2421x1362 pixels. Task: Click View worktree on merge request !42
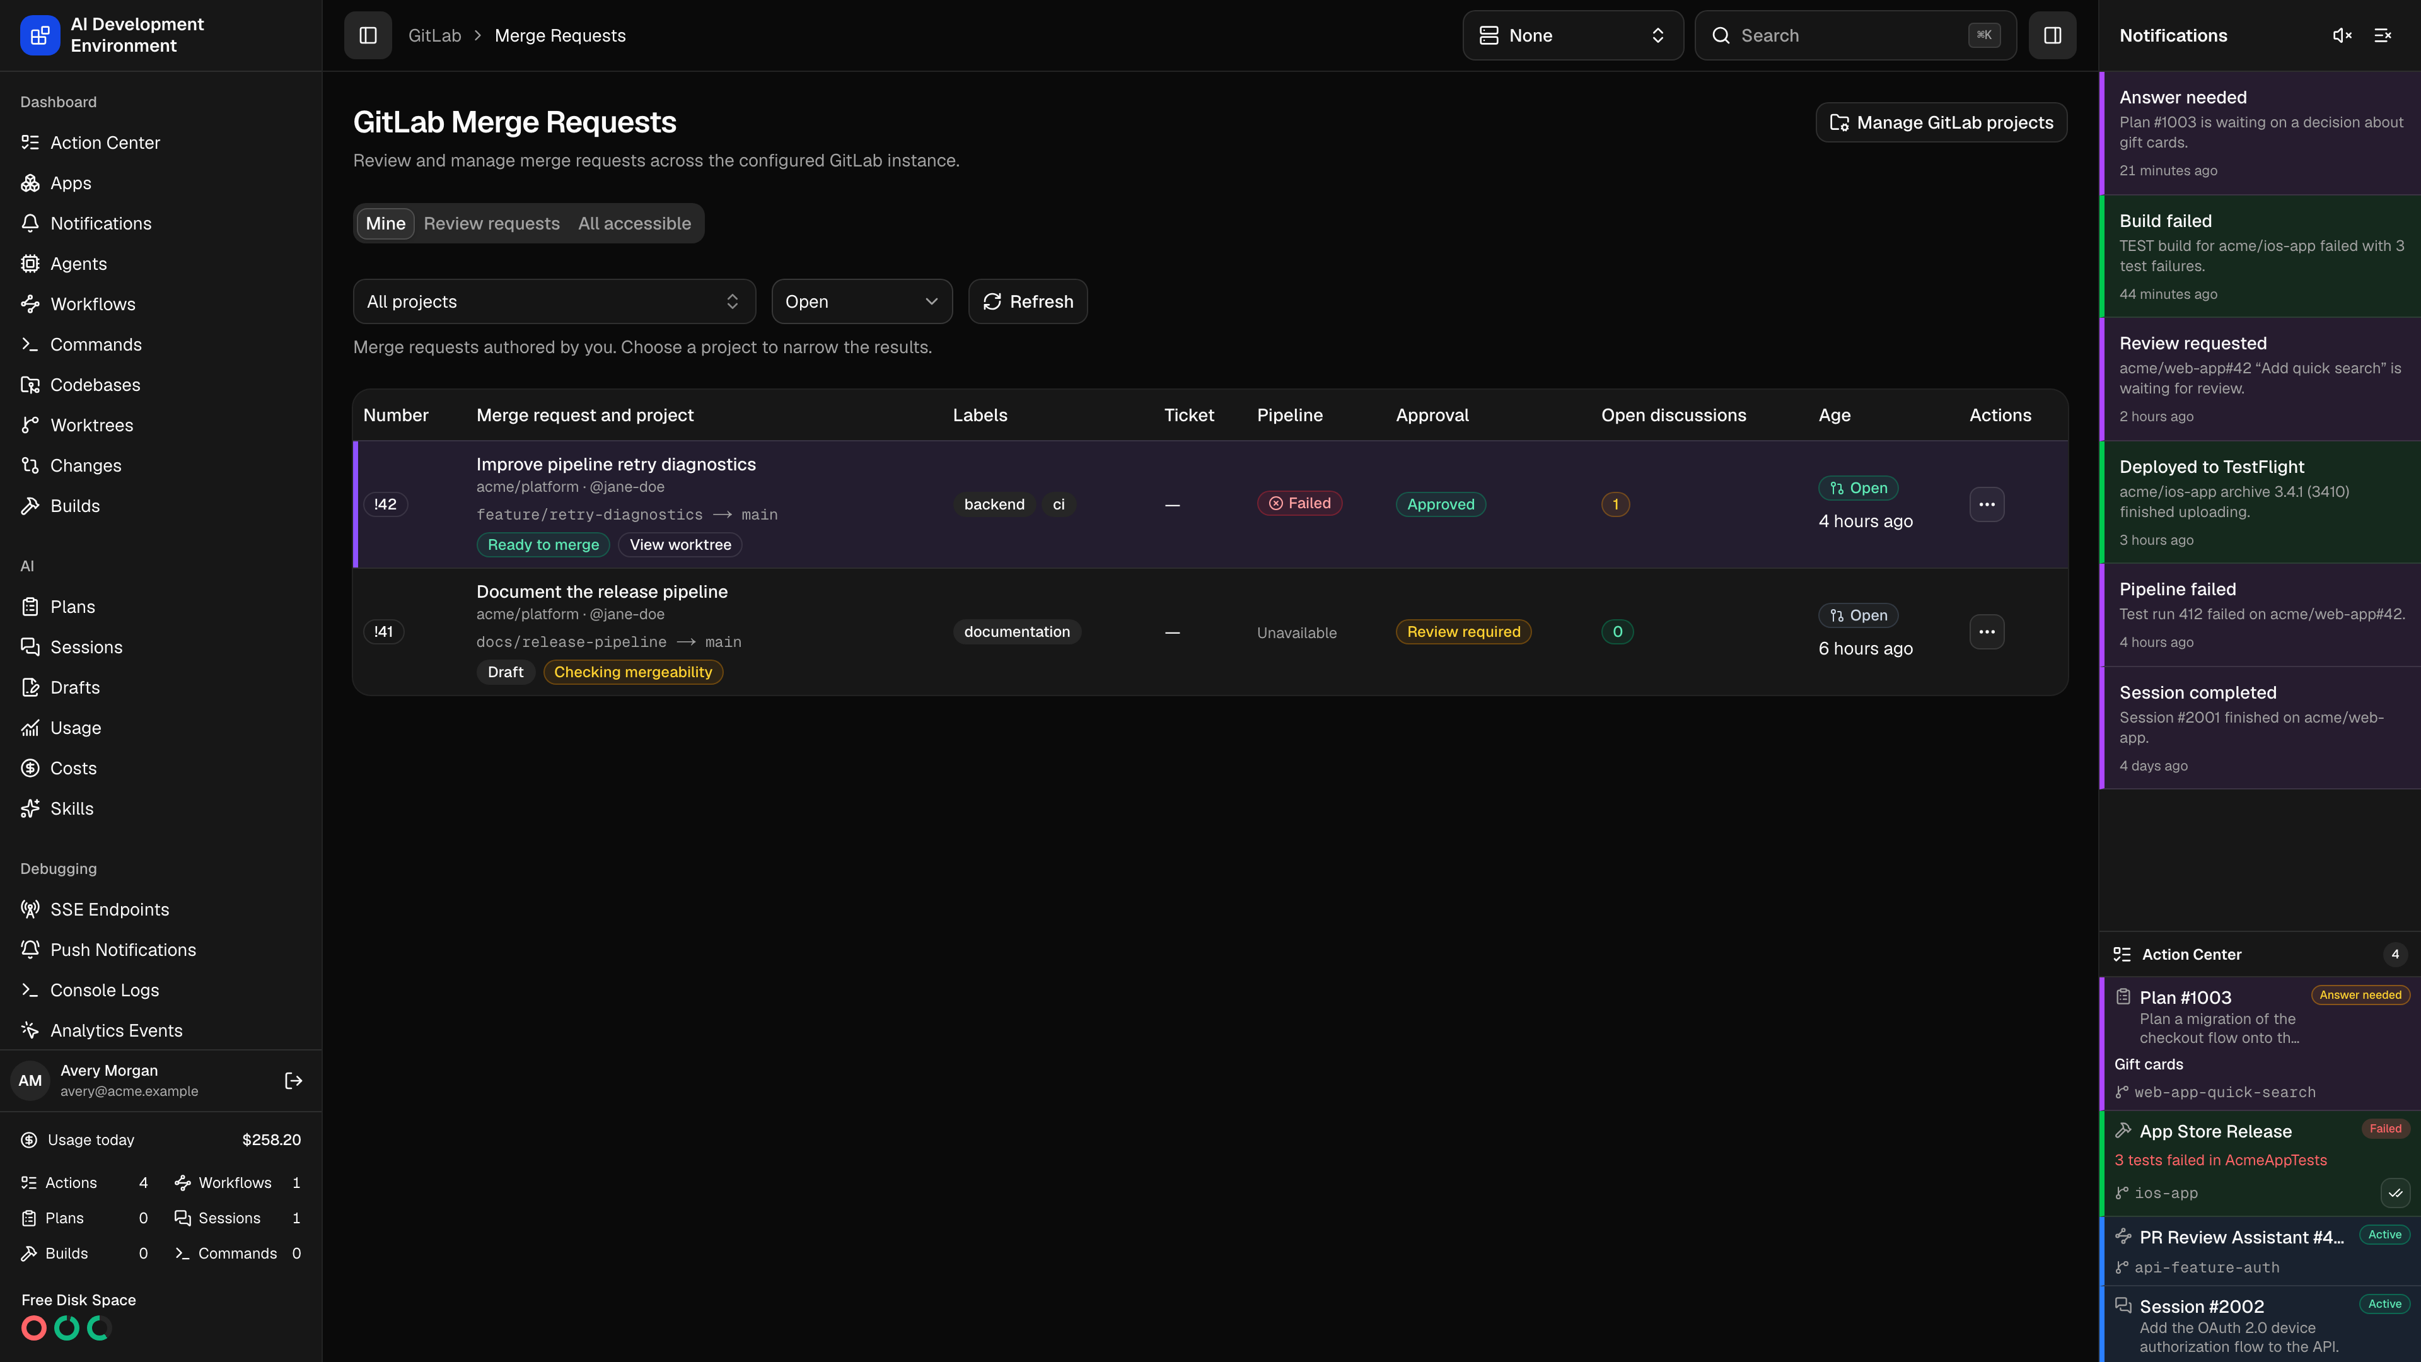pos(680,545)
